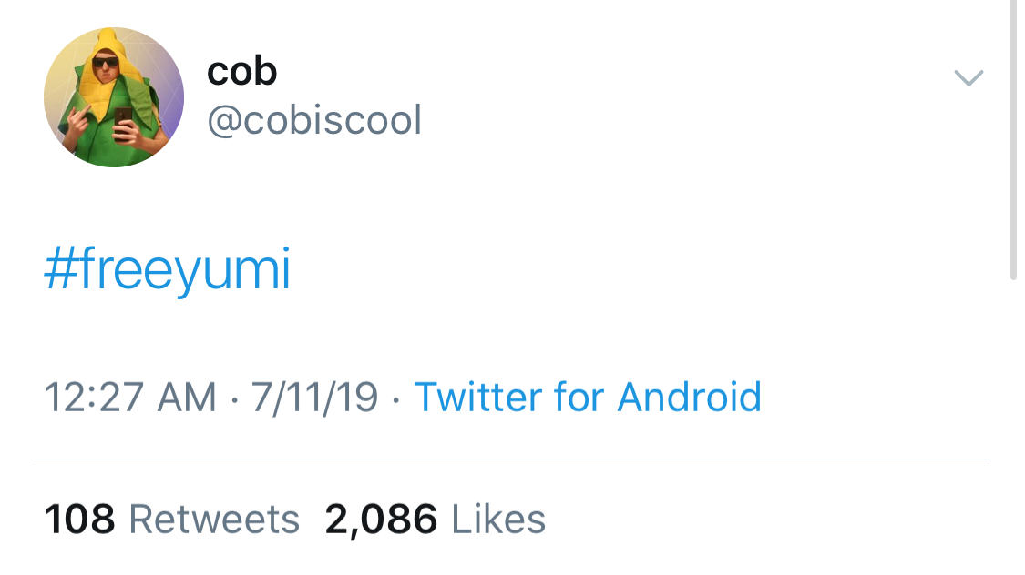Click the 7/11/19 date
This screenshot has height=575, width=1025.
(x=314, y=398)
